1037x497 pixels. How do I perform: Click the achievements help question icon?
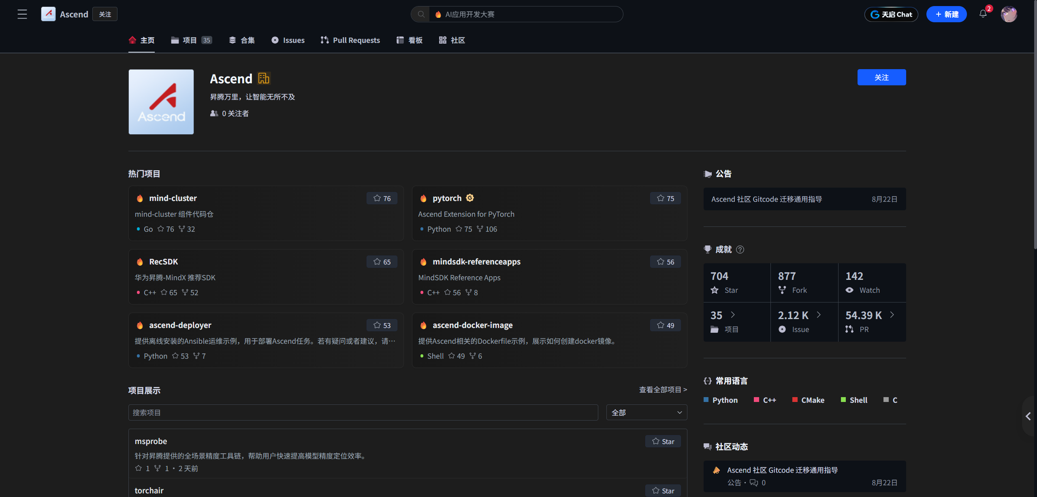pyautogui.click(x=740, y=250)
